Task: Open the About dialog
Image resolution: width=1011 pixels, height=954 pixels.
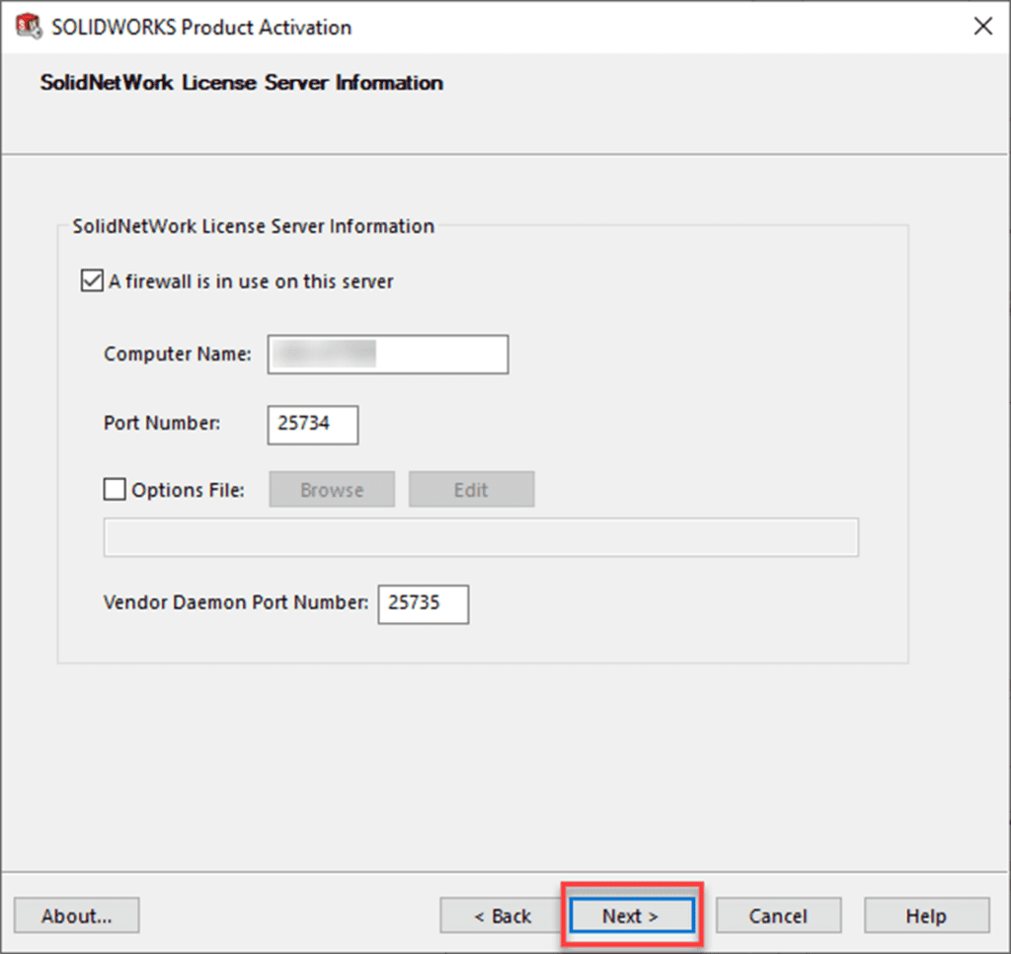Action: 76,914
